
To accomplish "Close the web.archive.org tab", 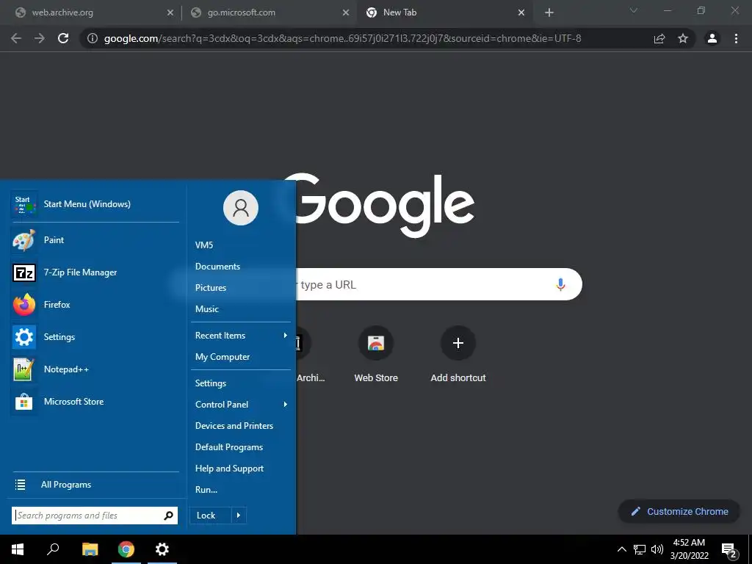I will click(170, 13).
